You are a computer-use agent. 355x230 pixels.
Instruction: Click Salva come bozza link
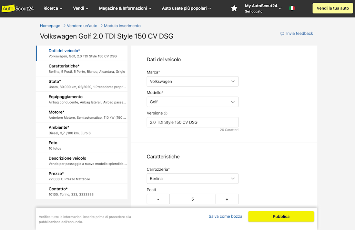(x=225, y=216)
